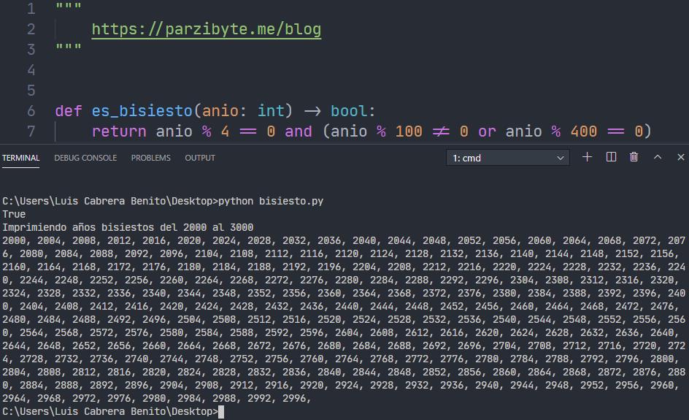Viewport: 689px width, 420px height.
Task: Open the PROBLEMS tab
Action: [x=150, y=158]
